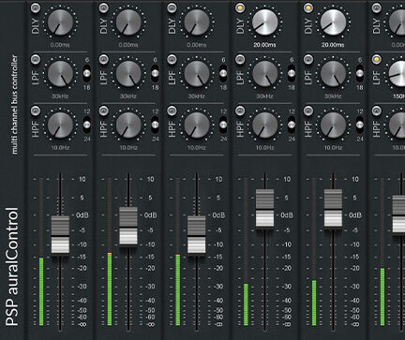Disable the lit DLY button on channel four
This screenshot has width=405, height=340.
click(x=240, y=7)
